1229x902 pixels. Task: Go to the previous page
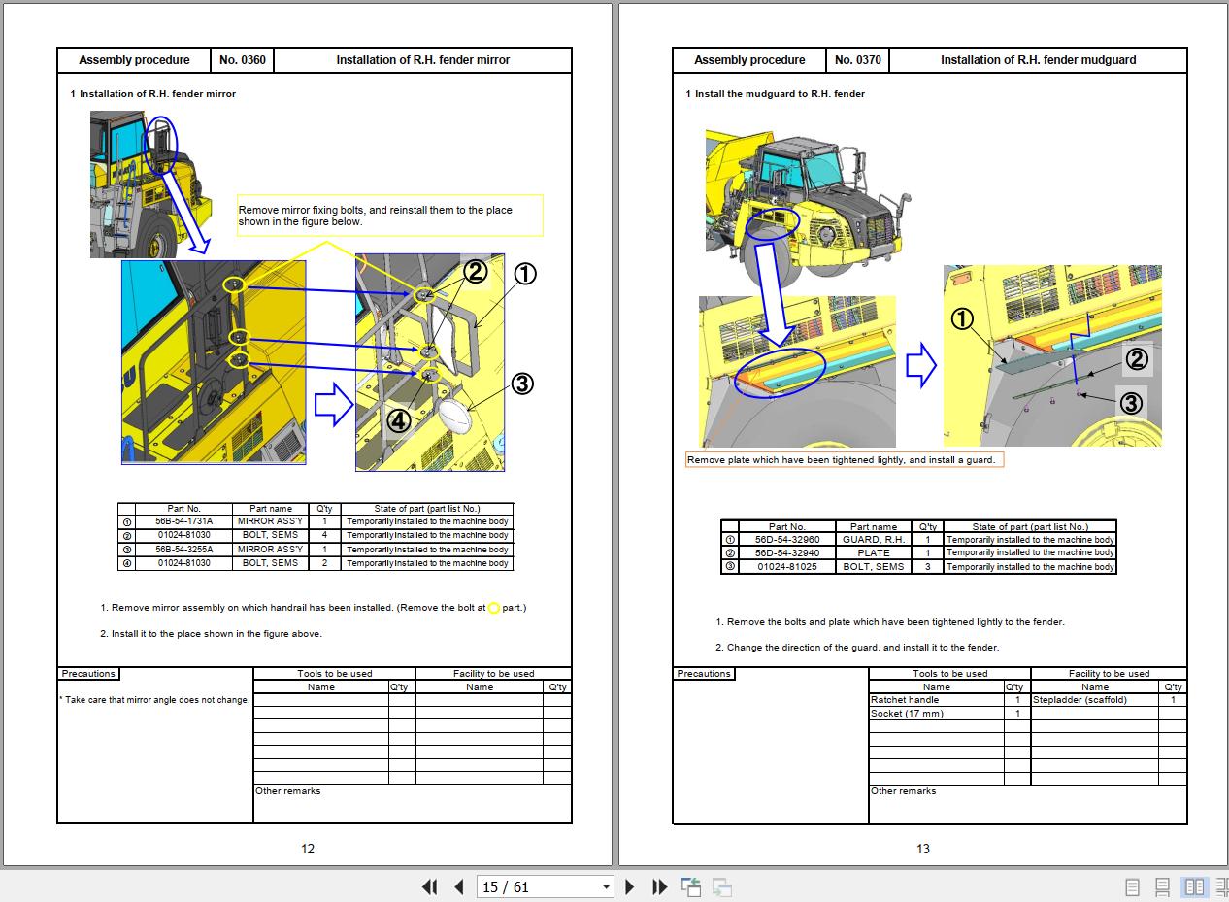pos(459,886)
